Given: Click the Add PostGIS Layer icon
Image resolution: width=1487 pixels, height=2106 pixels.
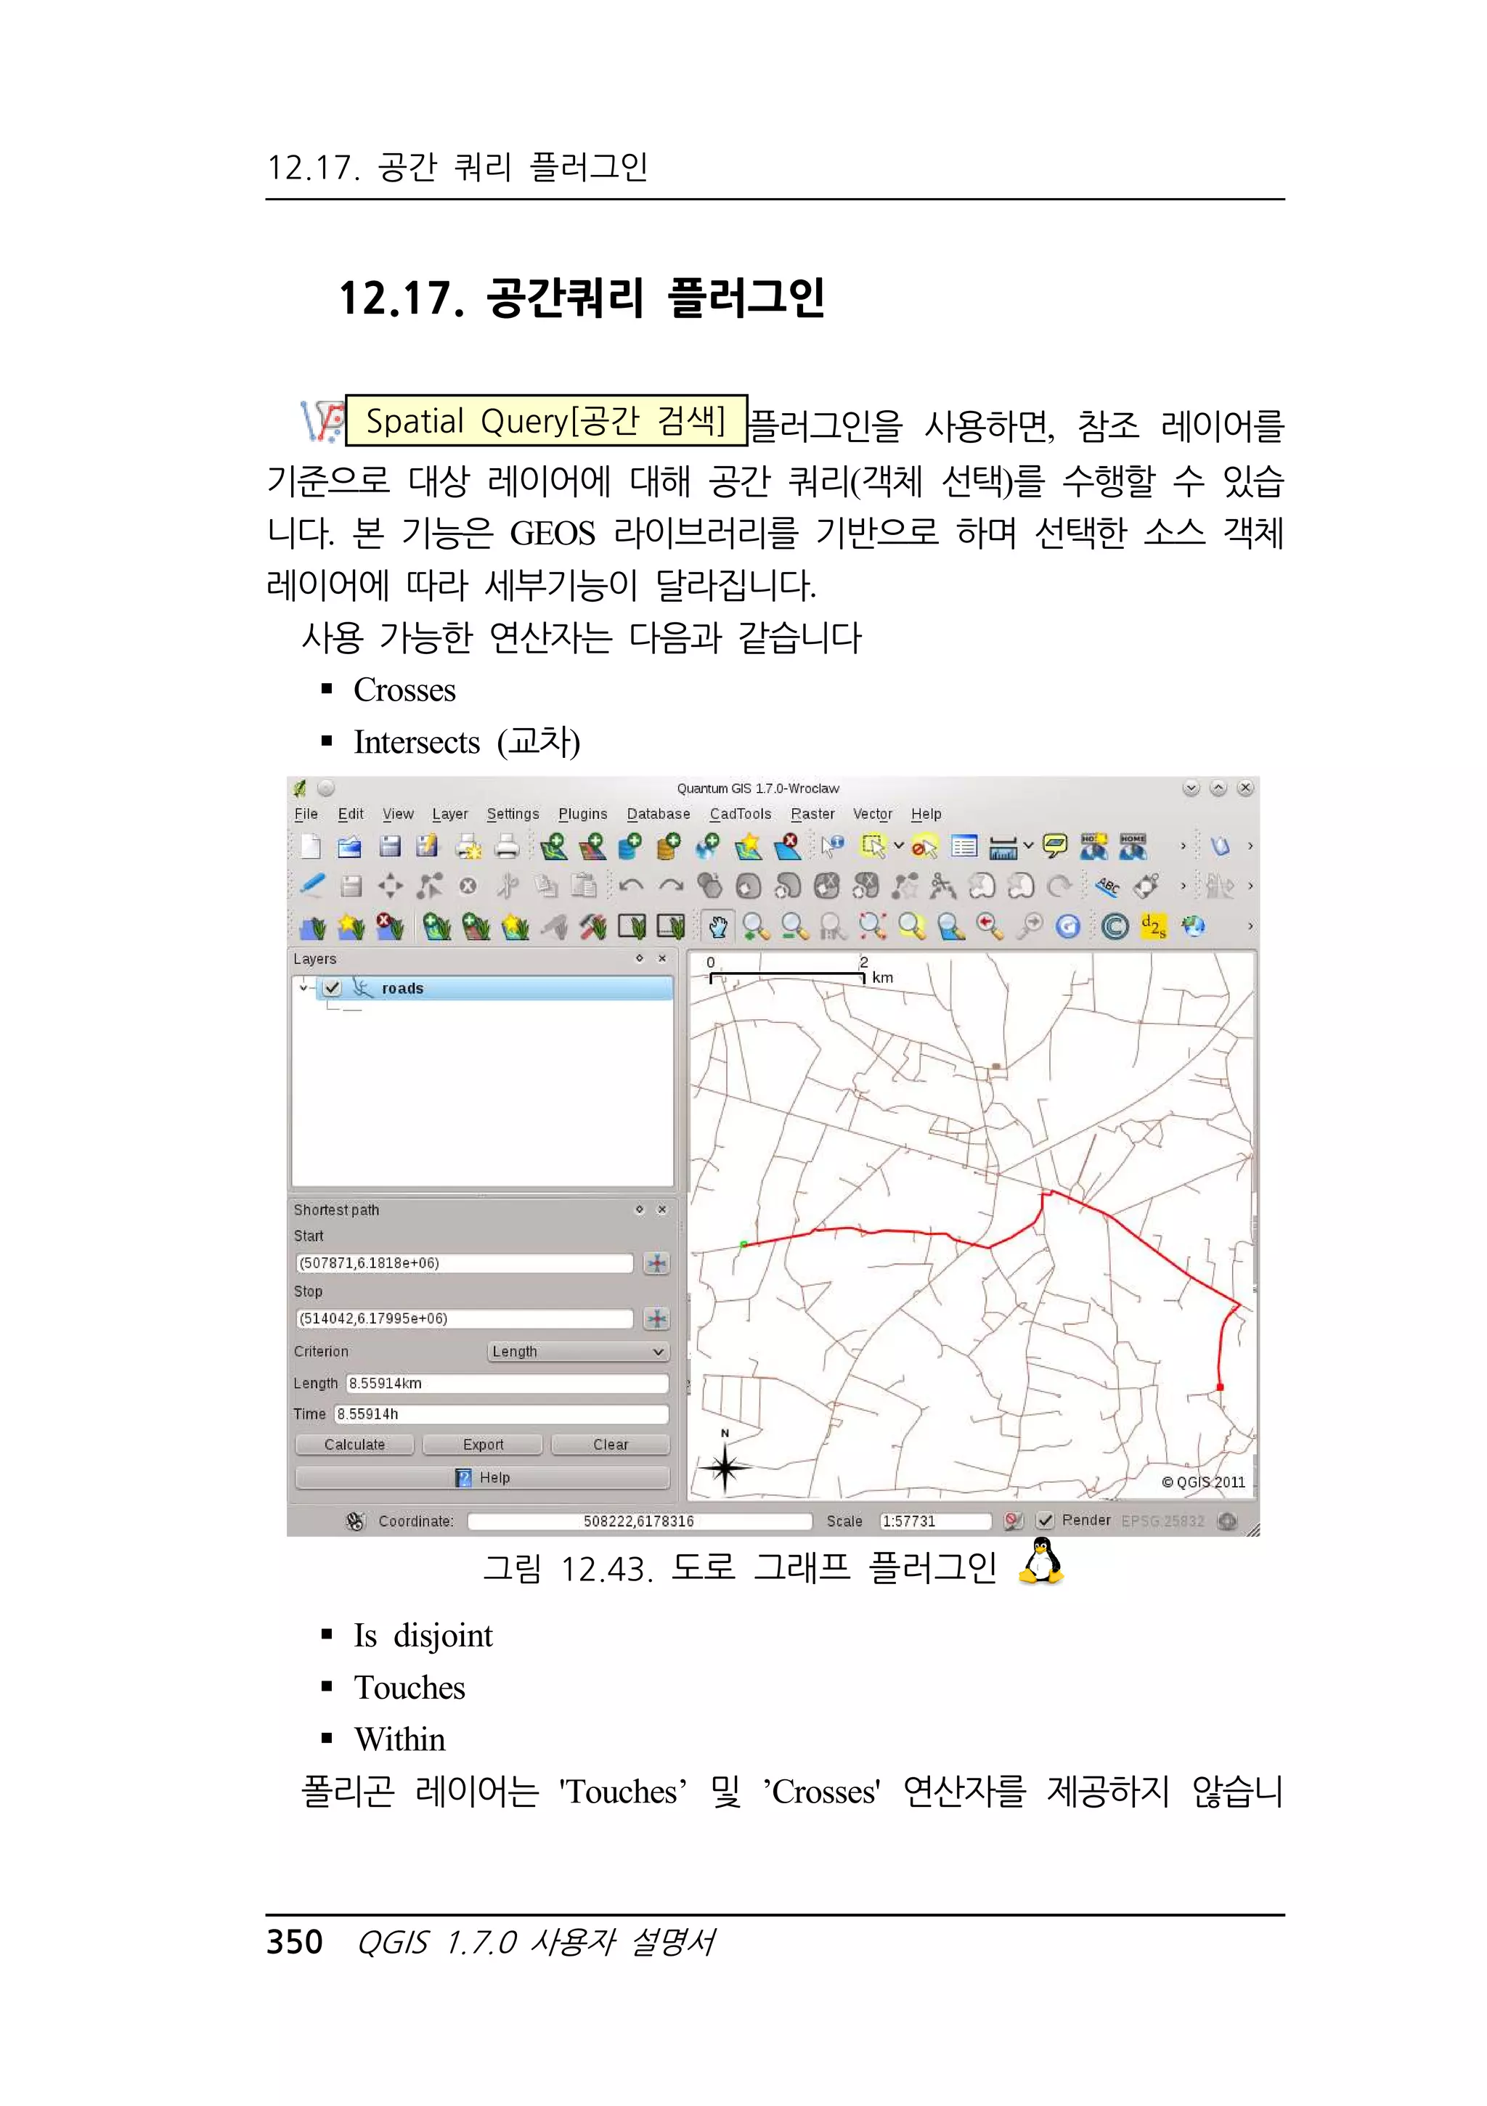Looking at the screenshot, I should coord(630,846).
